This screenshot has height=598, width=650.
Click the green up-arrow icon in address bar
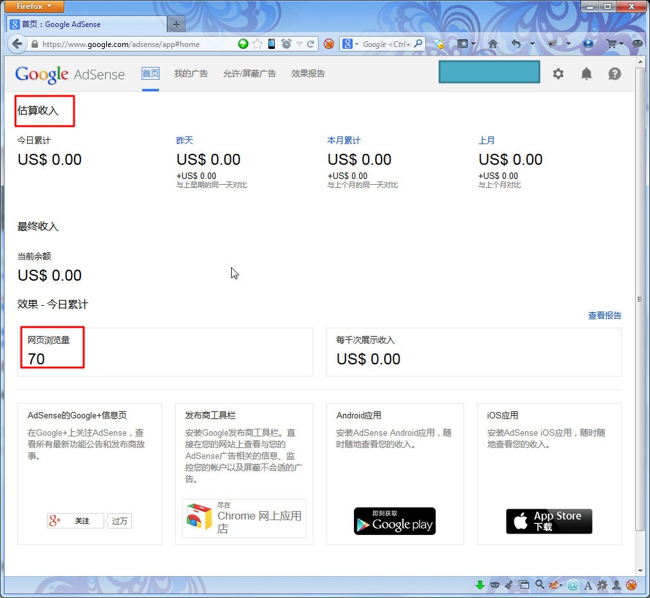coord(243,44)
